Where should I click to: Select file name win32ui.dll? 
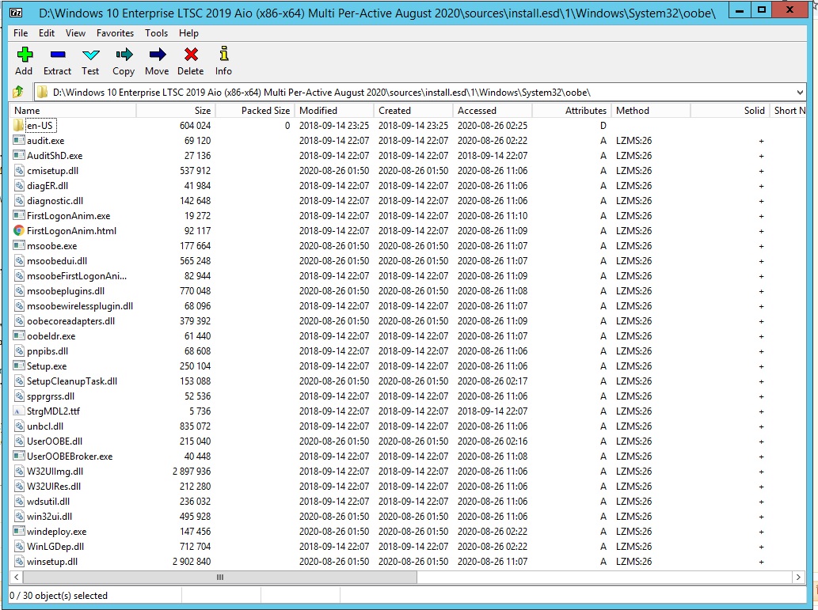(50, 517)
